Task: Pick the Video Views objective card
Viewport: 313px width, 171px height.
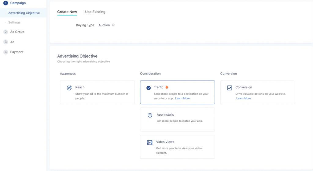Action: pyautogui.click(x=177, y=147)
